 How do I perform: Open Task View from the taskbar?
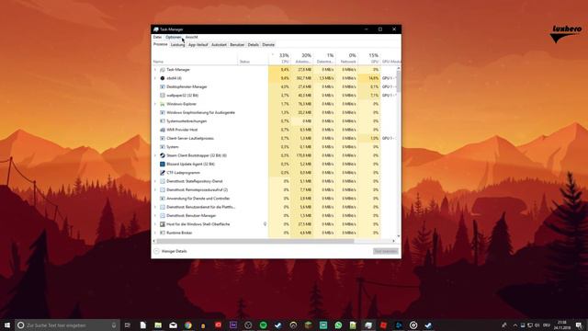pyautogui.click(x=128, y=325)
